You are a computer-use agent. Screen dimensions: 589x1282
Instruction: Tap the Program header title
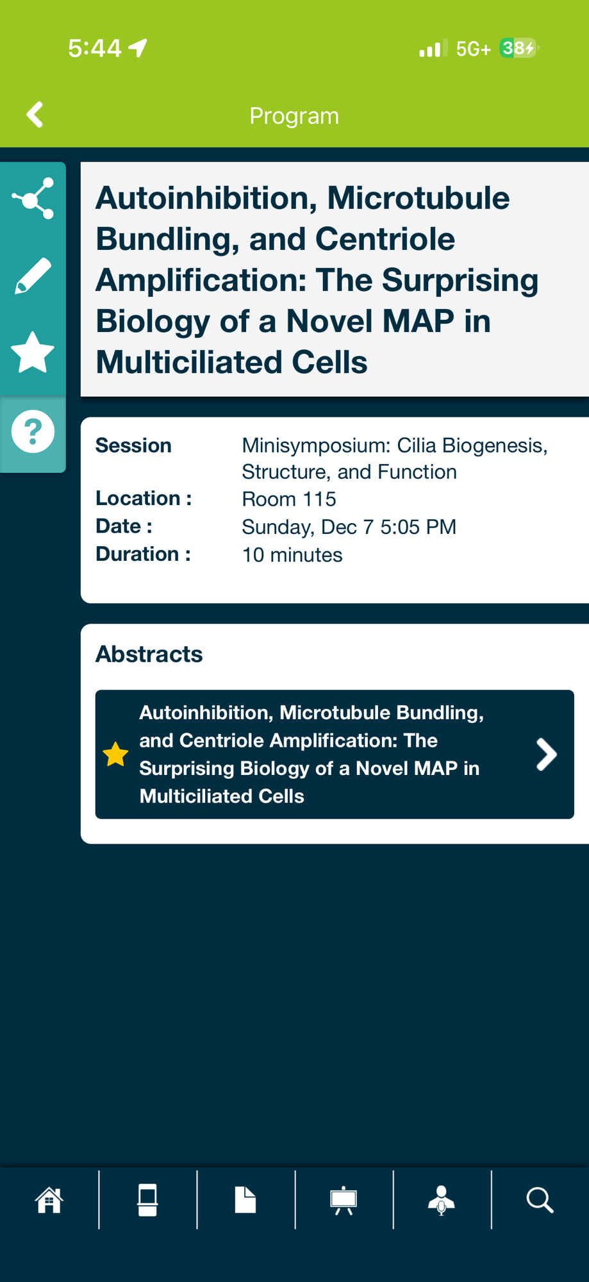(x=294, y=116)
